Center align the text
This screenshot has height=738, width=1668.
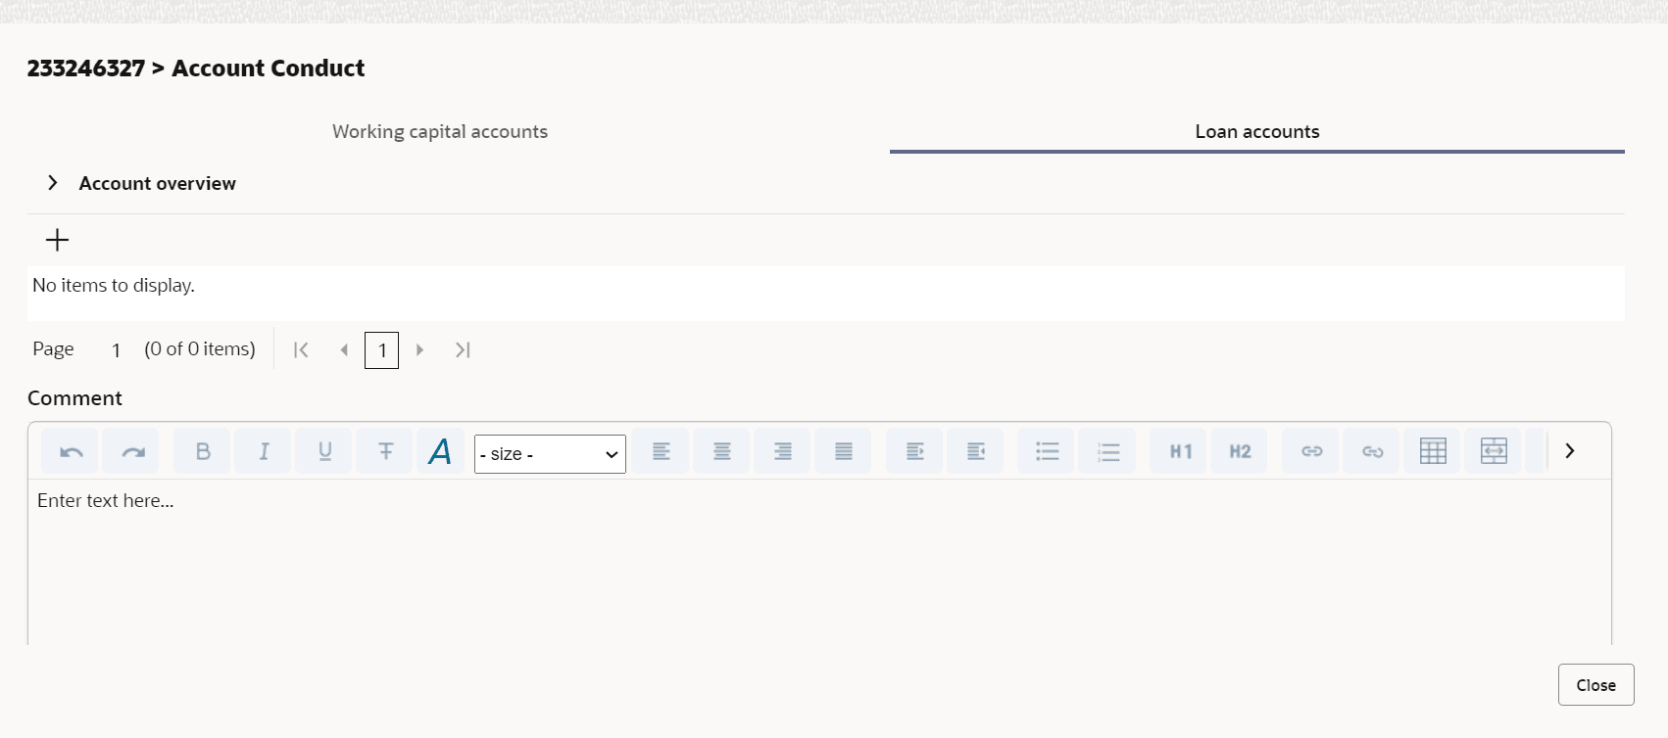pyautogui.click(x=722, y=451)
